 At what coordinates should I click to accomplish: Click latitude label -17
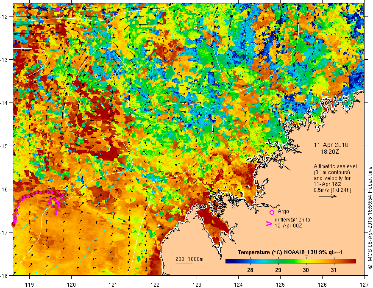4,232
